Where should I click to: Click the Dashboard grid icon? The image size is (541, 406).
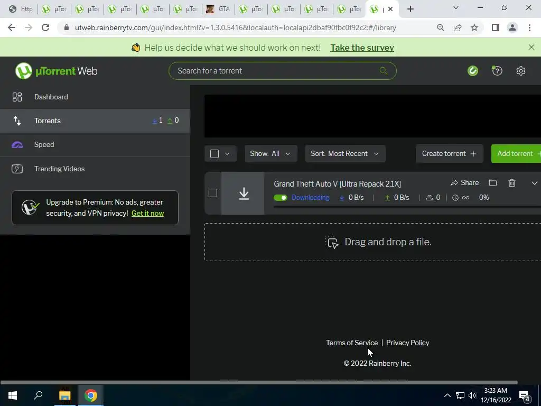(17, 97)
